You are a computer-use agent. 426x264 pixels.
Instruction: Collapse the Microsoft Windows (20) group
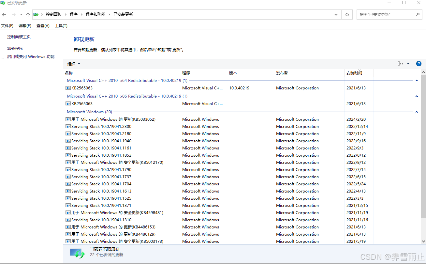point(417,112)
